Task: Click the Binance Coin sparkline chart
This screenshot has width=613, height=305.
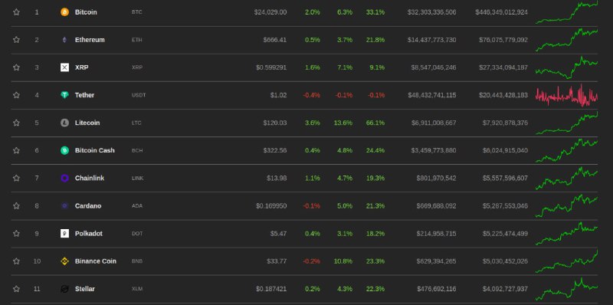Action: tap(566, 261)
